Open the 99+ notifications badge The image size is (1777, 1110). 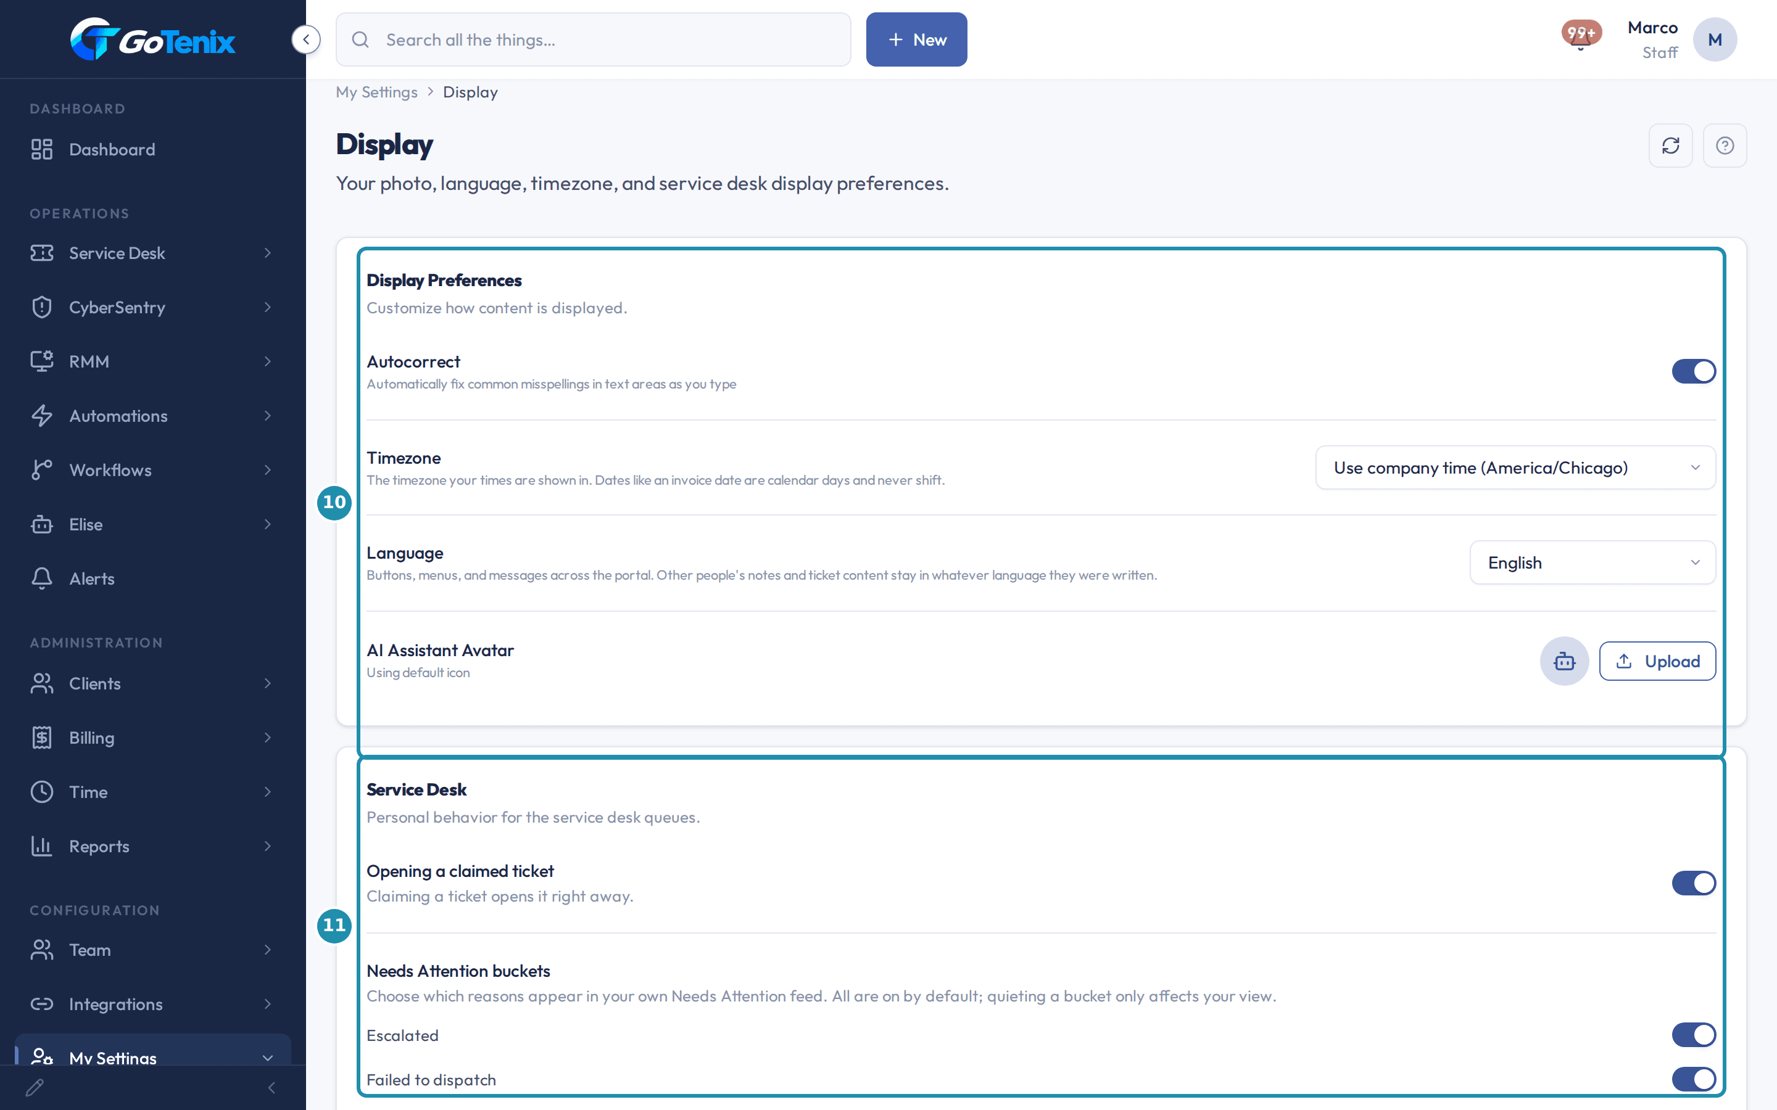pos(1581,34)
